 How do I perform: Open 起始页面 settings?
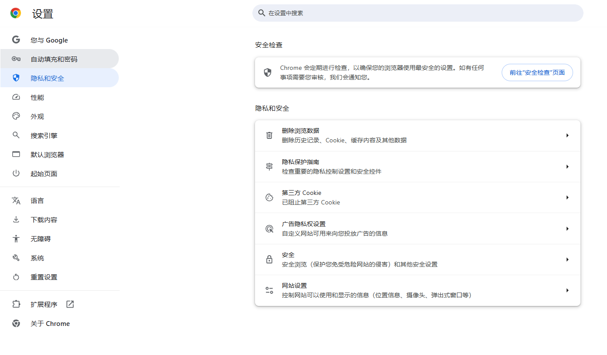[x=59, y=174]
